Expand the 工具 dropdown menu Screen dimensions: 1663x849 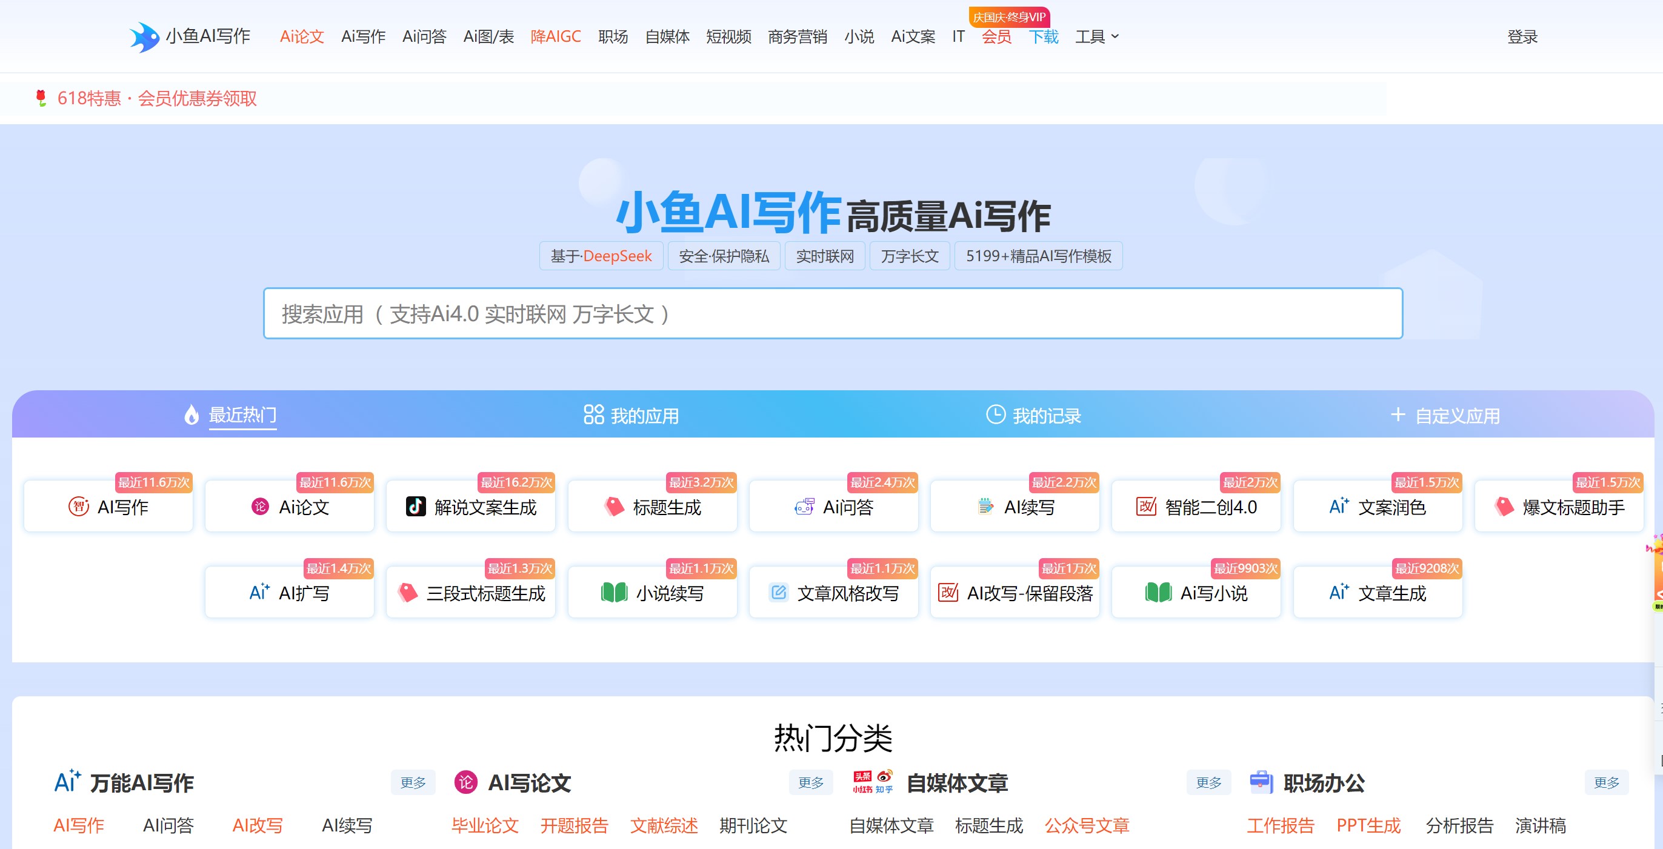click(x=1096, y=37)
